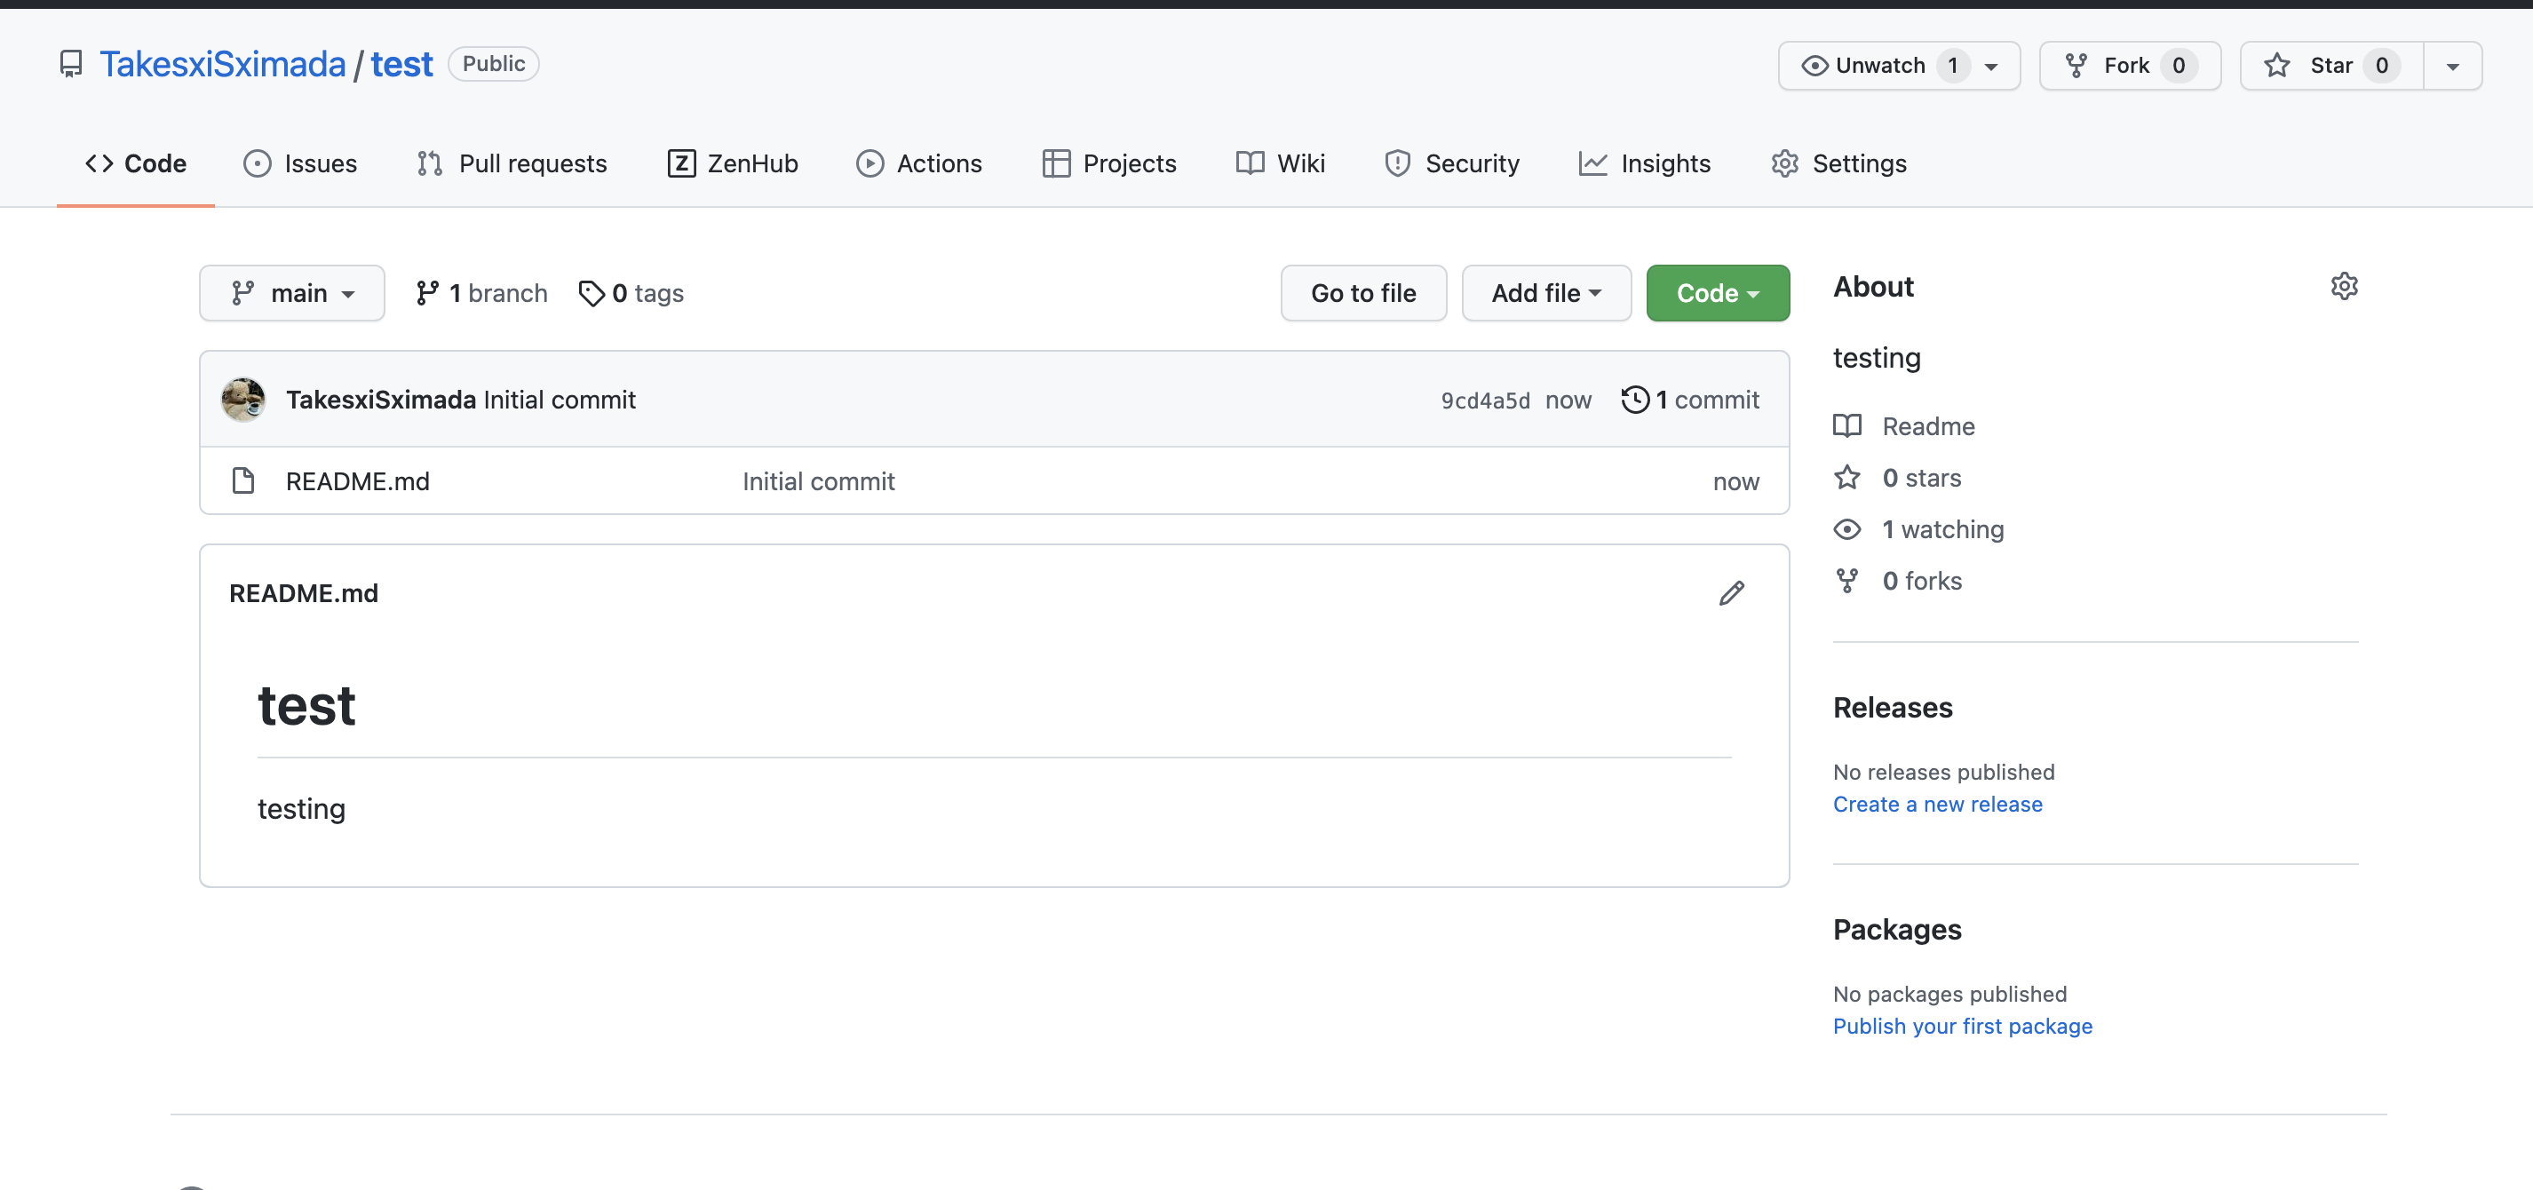Open the Releases heading link
The width and height of the screenshot is (2533, 1190).
[x=1893, y=707]
